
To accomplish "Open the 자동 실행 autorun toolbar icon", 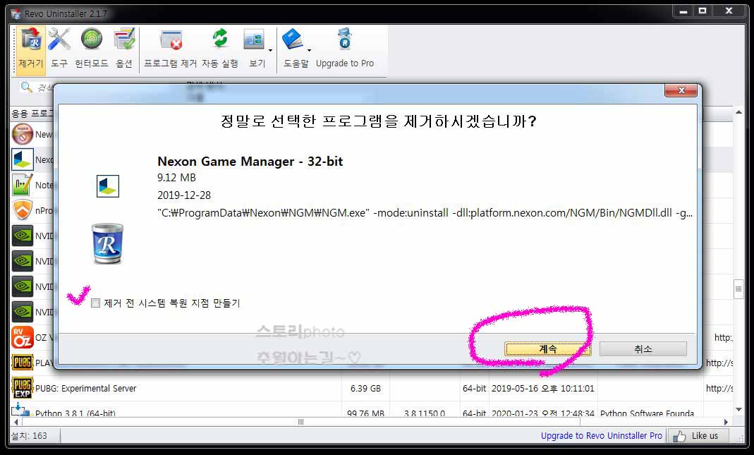I will (x=220, y=48).
